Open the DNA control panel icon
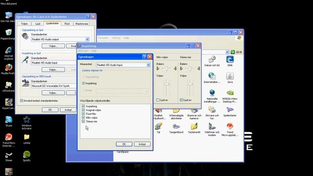 point(230,61)
